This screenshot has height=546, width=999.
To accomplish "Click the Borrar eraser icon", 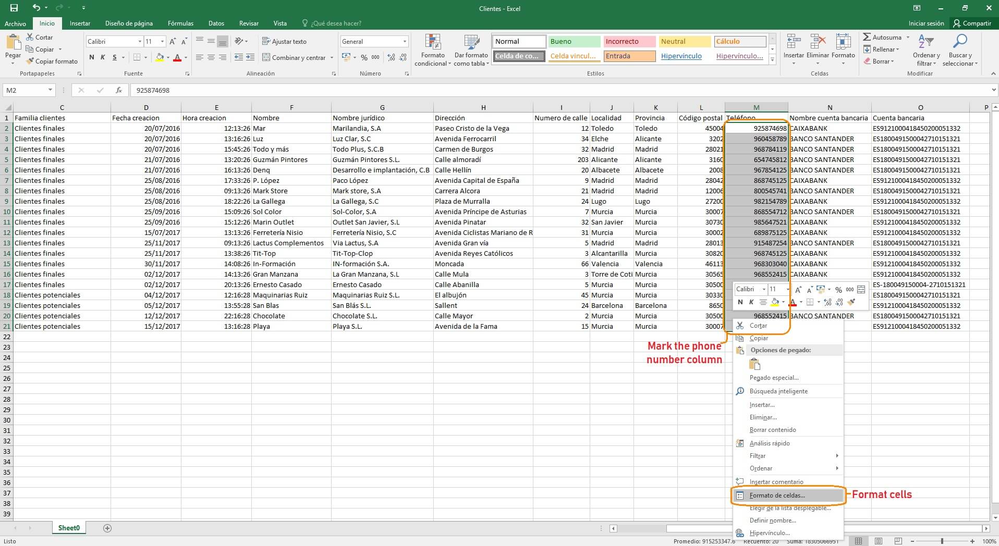I will [867, 61].
